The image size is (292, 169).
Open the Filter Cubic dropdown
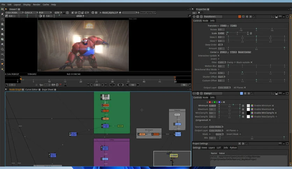(x=222, y=63)
